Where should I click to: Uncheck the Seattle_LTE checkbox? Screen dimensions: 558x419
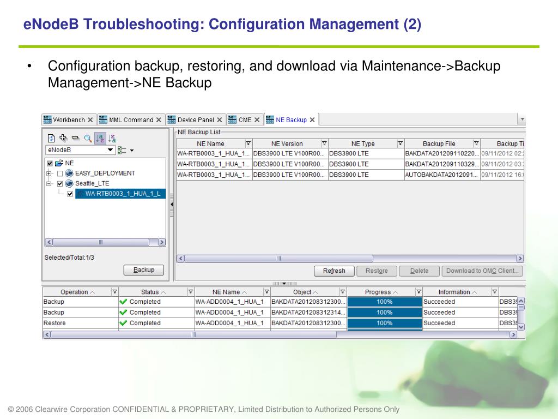pyautogui.click(x=60, y=184)
